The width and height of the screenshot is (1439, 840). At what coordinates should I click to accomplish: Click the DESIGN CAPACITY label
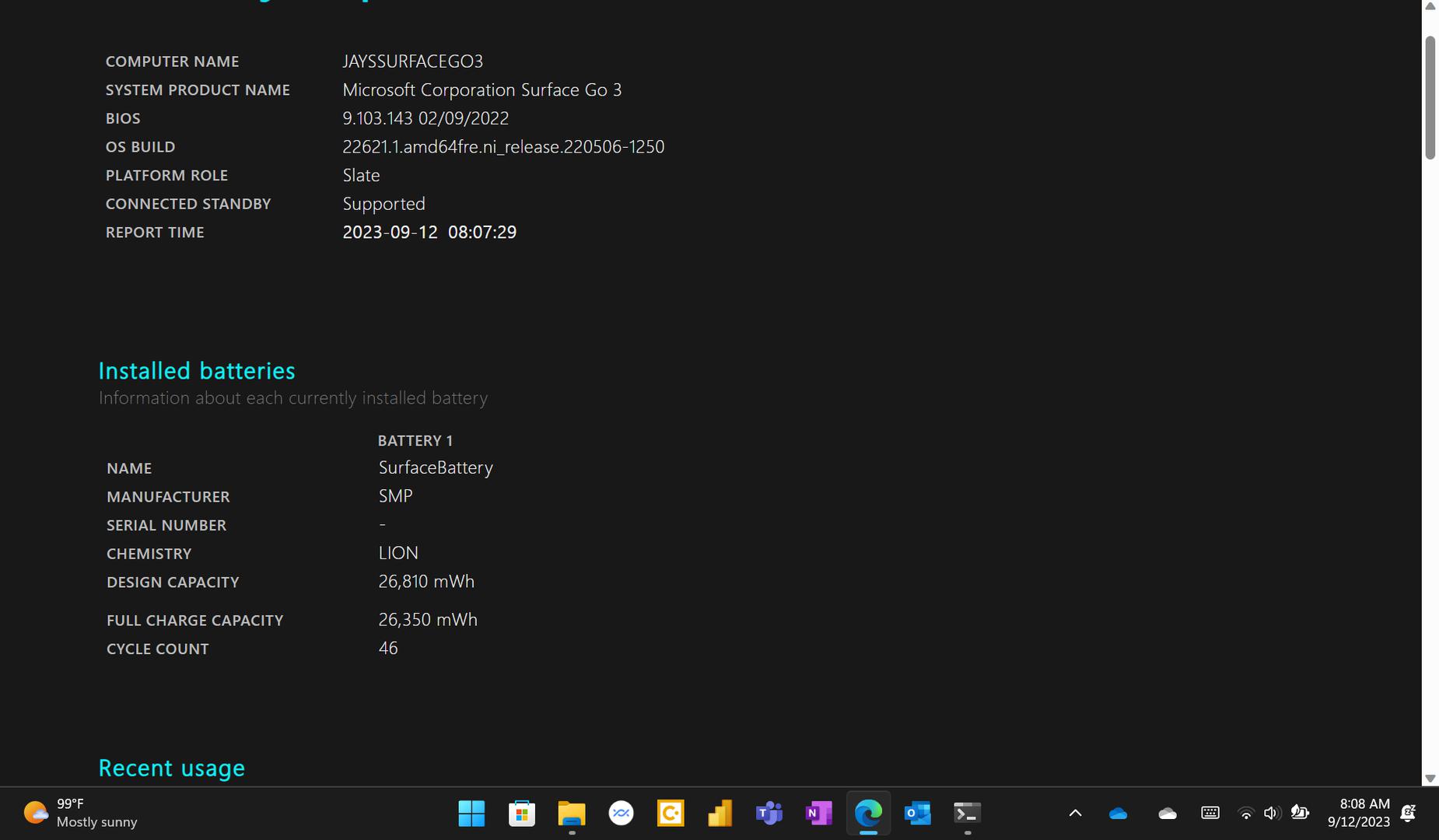point(173,583)
